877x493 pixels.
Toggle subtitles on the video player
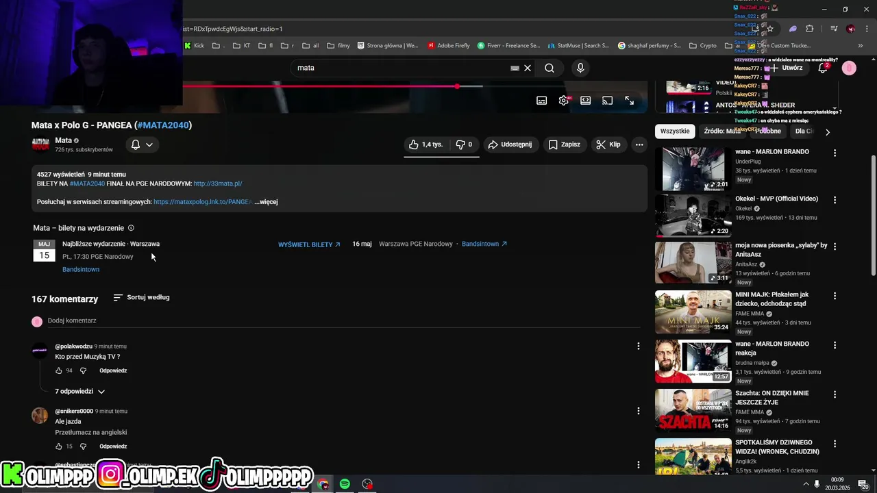541,101
